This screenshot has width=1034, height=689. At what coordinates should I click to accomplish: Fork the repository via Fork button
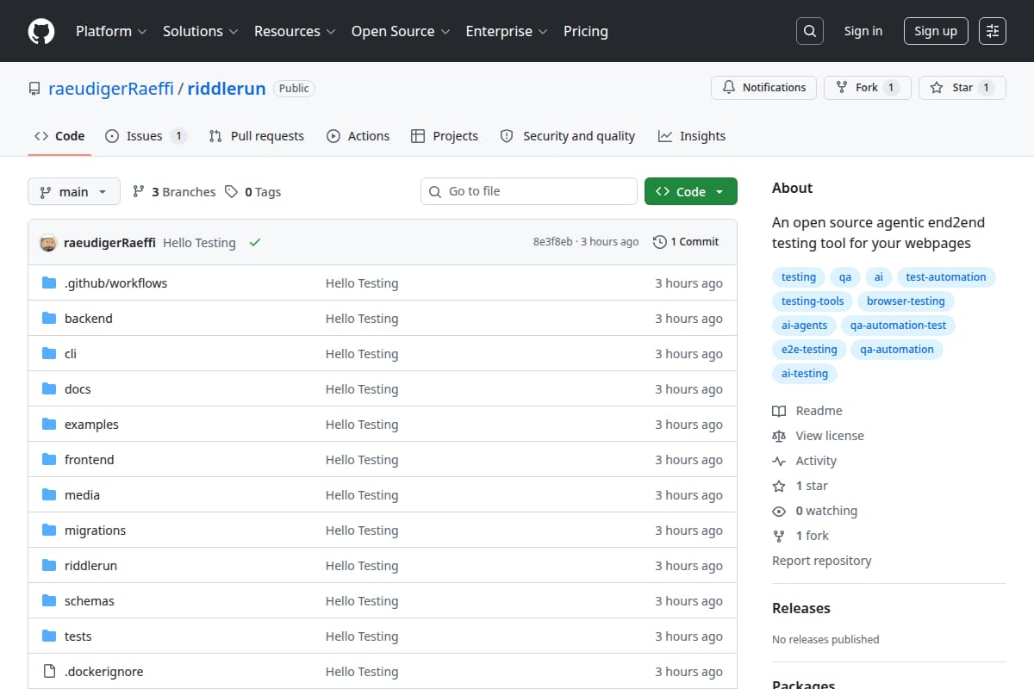point(867,88)
